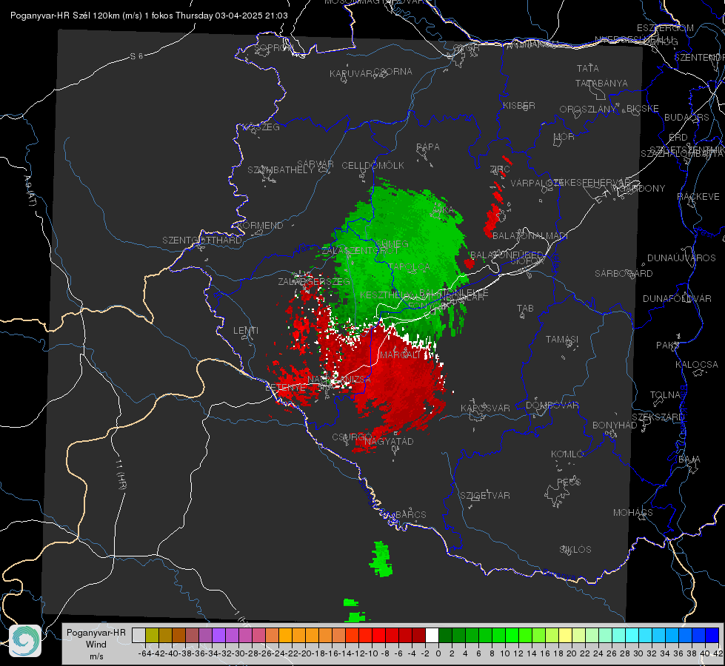725x666 pixels.
Task: Select the light gray swatch at legend start
Action: 138,635
